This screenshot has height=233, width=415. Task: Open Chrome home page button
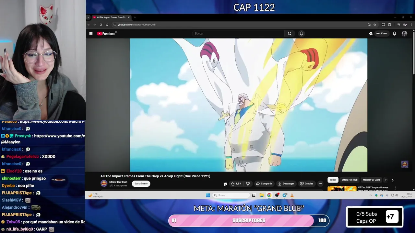click(x=107, y=25)
